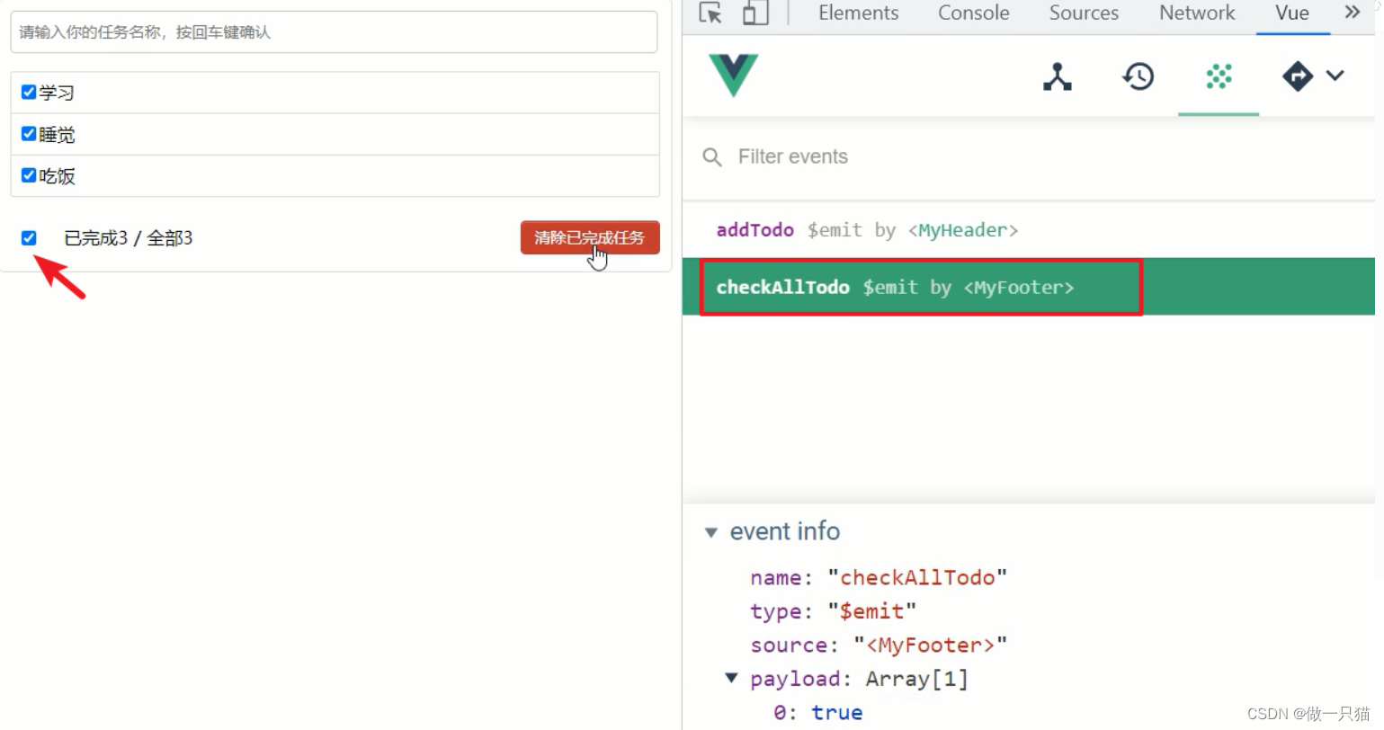The height and width of the screenshot is (730, 1384).
Task: Click the search magnifier icon by Filter events
Action: click(712, 157)
